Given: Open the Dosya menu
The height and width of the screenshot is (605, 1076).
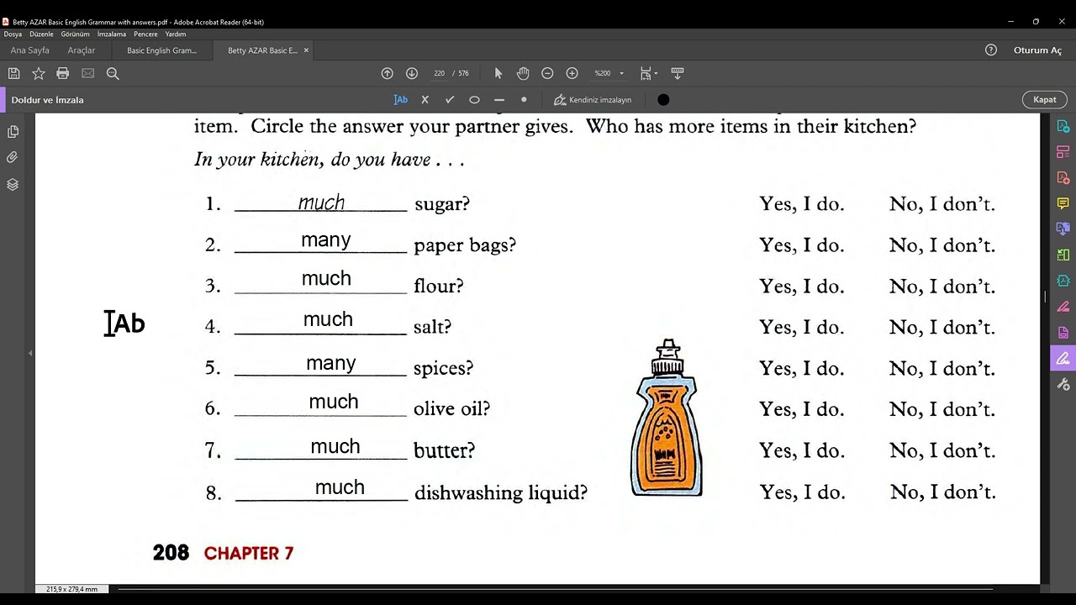Looking at the screenshot, I should tap(13, 34).
